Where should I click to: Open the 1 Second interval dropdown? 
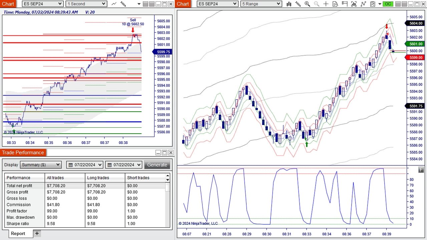coord(86,4)
